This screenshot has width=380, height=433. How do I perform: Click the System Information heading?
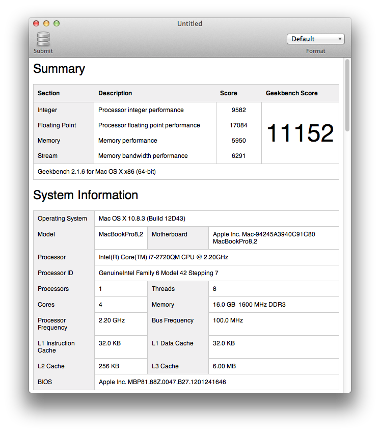86,195
